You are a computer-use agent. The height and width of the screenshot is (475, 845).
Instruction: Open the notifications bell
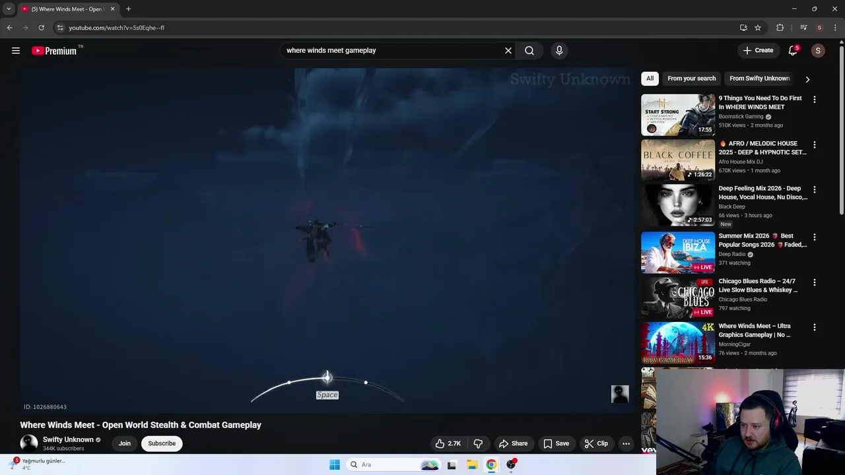coord(793,51)
